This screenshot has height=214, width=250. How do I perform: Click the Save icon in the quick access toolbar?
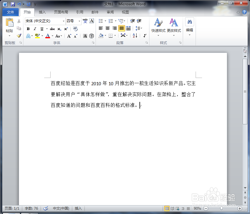(13, 4)
